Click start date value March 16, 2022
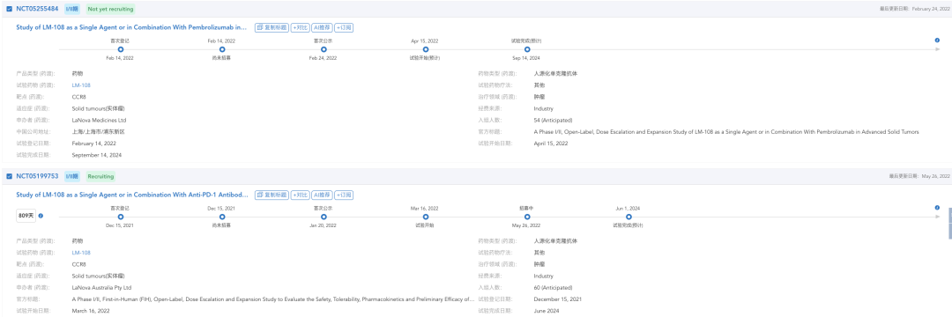The height and width of the screenshot is (317, 952). pyautogui.click(x=91, y=311)
